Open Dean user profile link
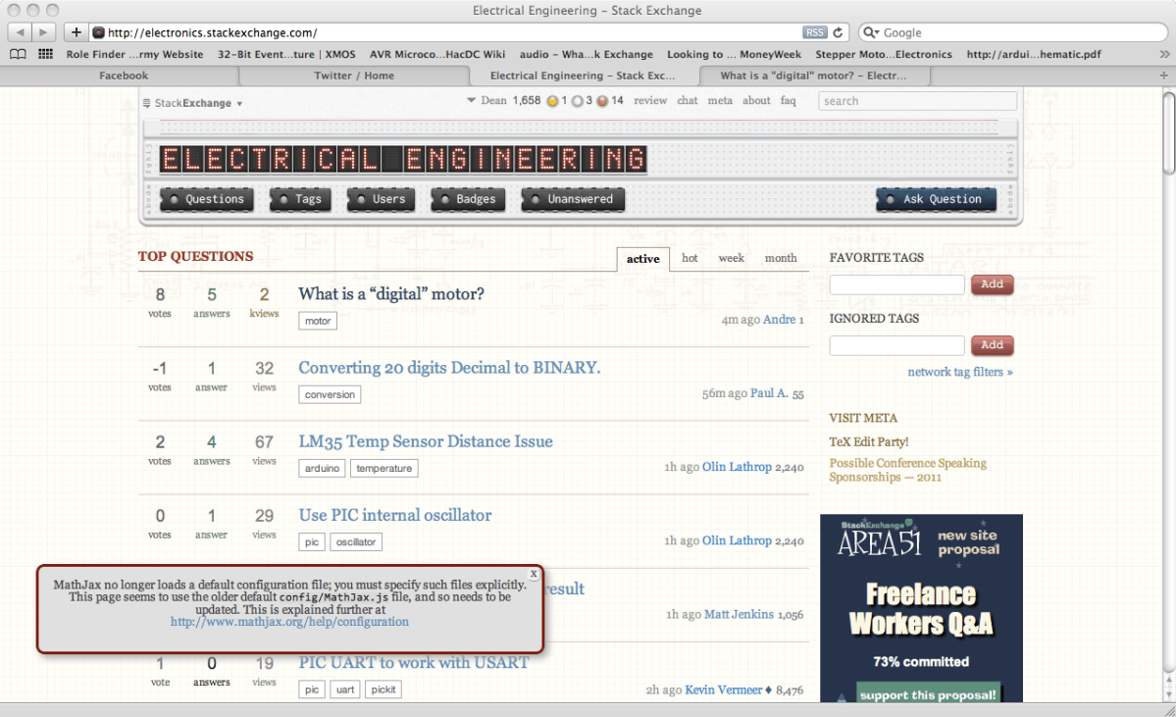 [x=493, y=100]
